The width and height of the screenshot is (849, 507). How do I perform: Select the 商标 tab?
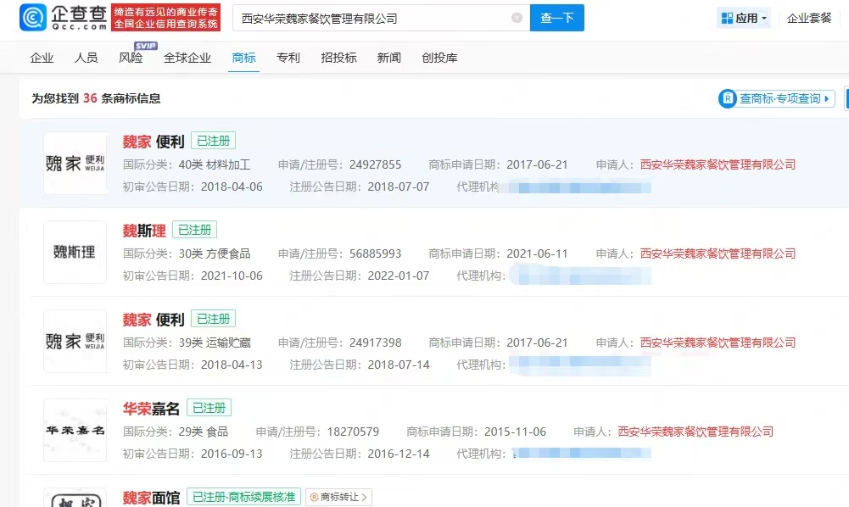click(x=243, y=58)
